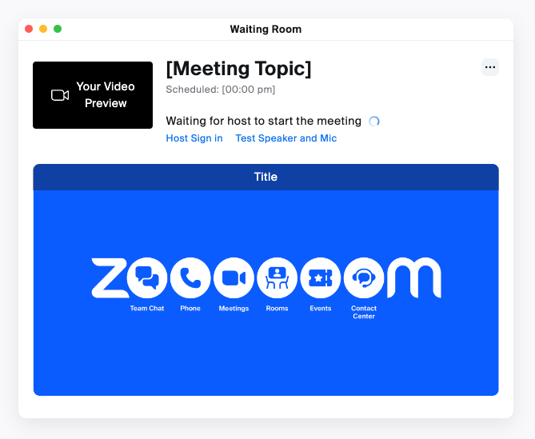Screen dimensions: 535x439
Task: Click the Rooms icon in the logo
Action: 277,277
